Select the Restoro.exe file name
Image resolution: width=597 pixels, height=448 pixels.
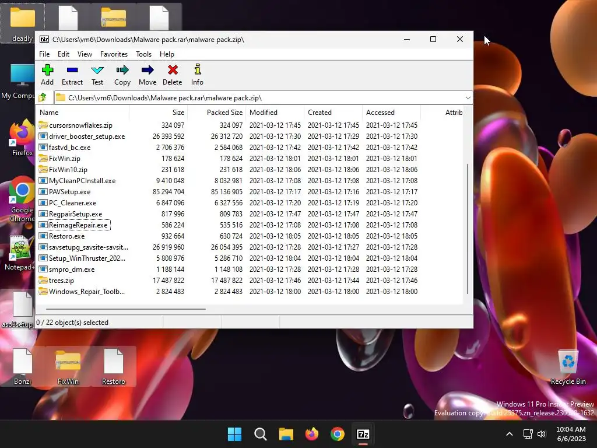tap(66, 236)
